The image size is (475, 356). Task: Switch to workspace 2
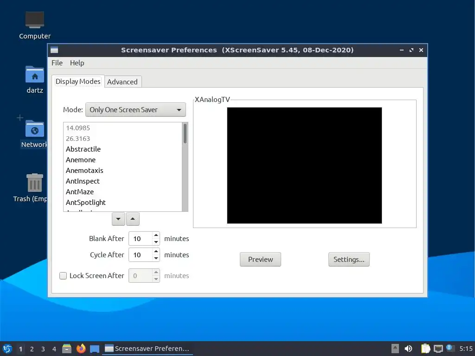[32, 349]
